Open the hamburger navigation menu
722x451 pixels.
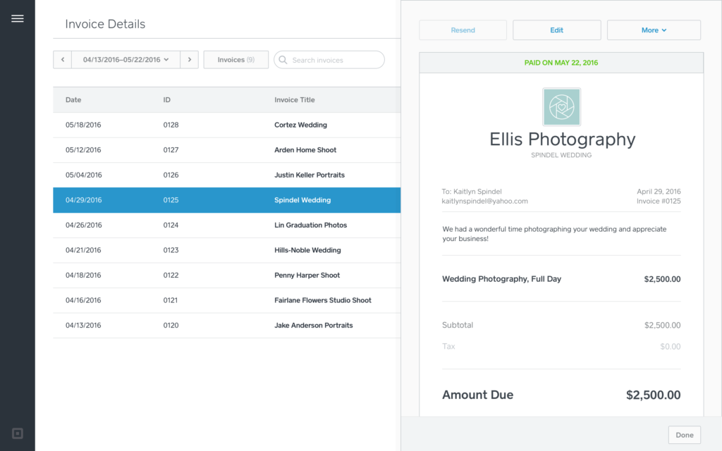18,18
